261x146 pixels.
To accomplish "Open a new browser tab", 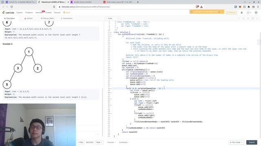I will pyautogui.click(x=138, y=2).
